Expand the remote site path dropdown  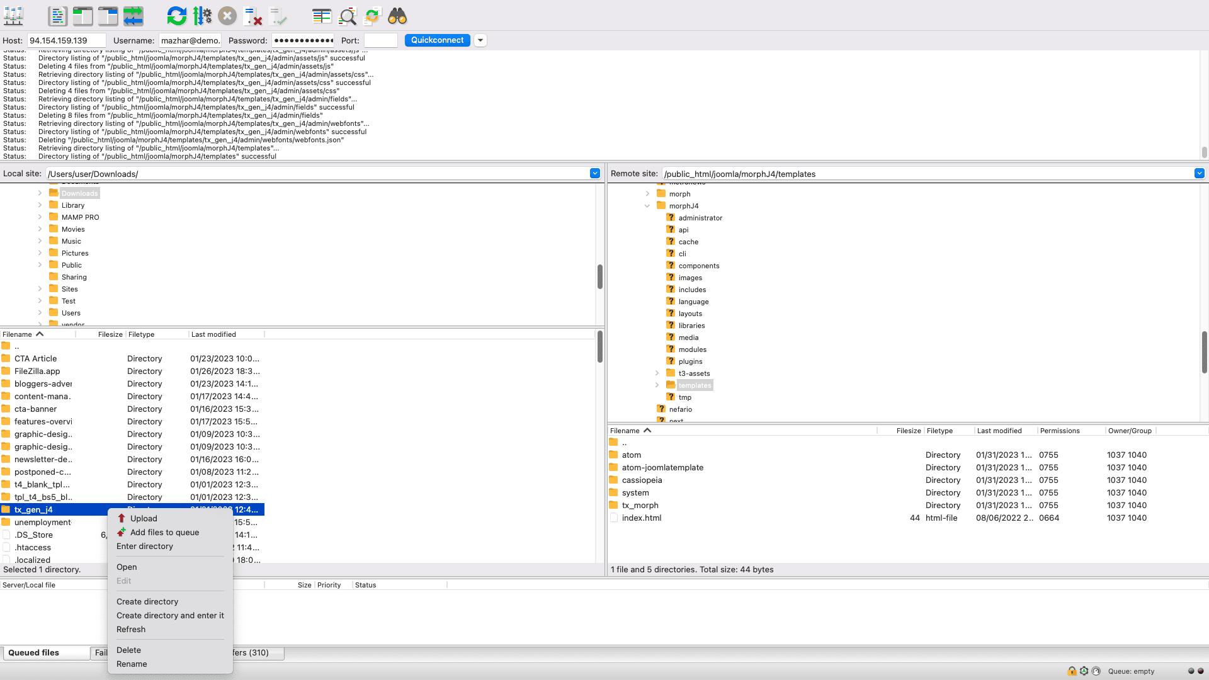click(1199, 173)
